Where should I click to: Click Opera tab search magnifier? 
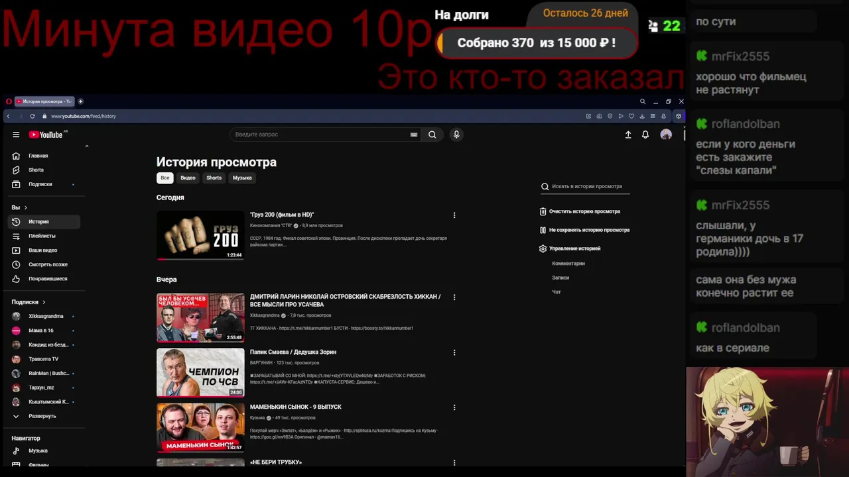(x=643, y=101)
